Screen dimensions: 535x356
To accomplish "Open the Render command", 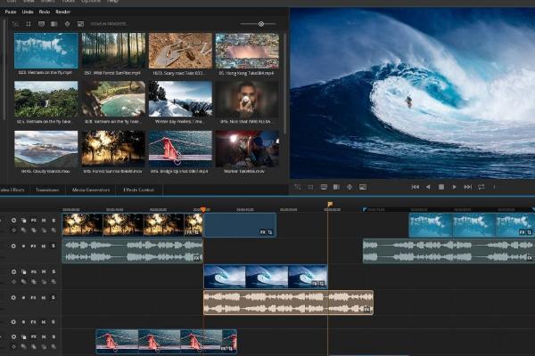I will (x=63, y=12).
